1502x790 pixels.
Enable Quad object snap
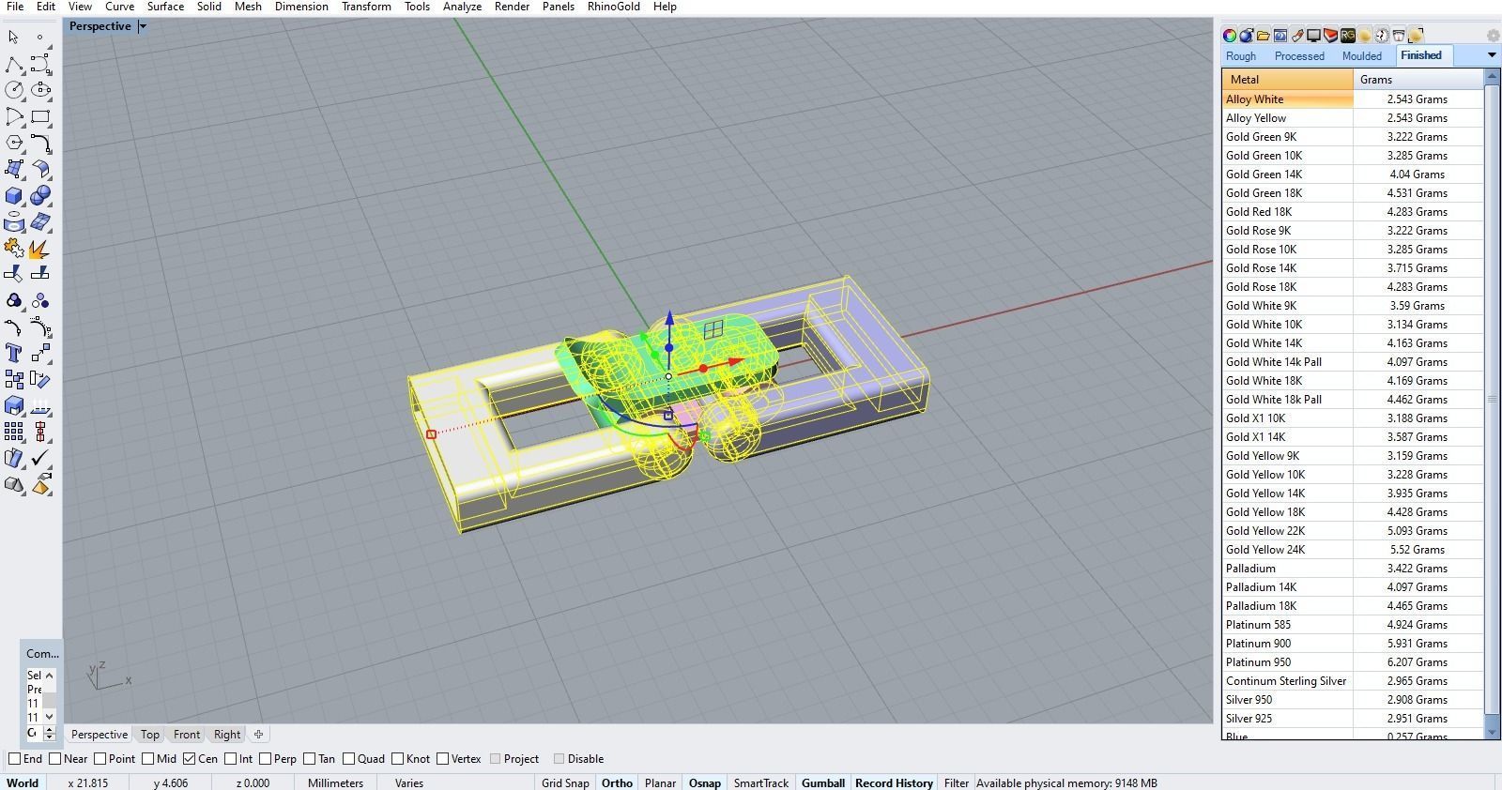pos(348,759)
